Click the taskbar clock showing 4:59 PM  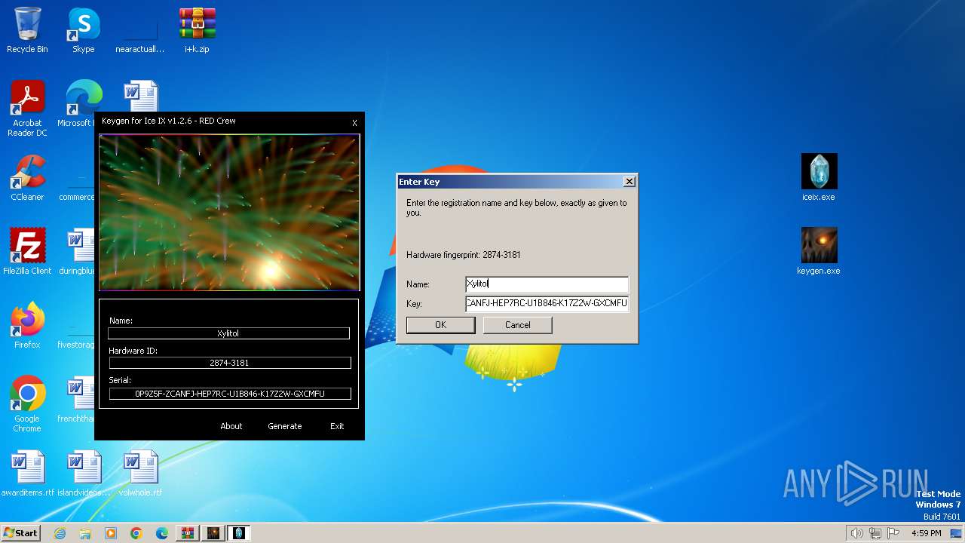tap(926, 533)
